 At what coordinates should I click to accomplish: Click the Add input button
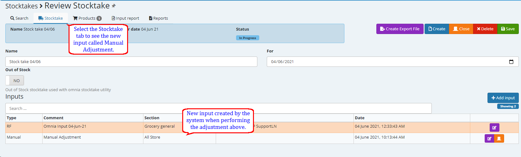coord(503,98)
